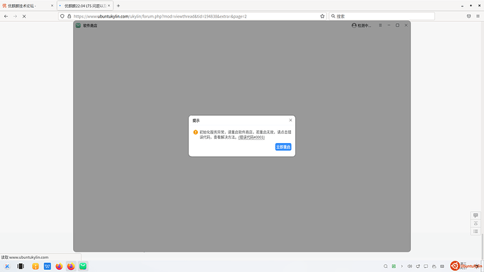484x272 pixels.
Task: Launch WPS Writer from the taskbar
Action: [x=47, y=266]
